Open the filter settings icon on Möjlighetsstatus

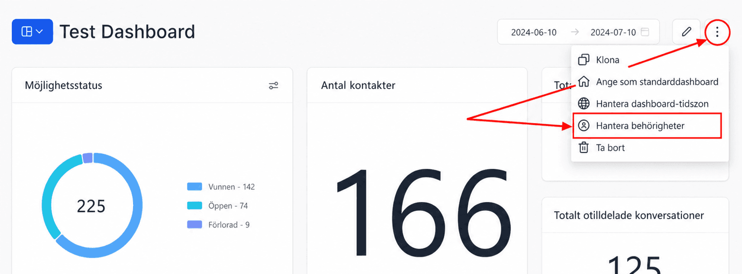(x=273, y=85)
